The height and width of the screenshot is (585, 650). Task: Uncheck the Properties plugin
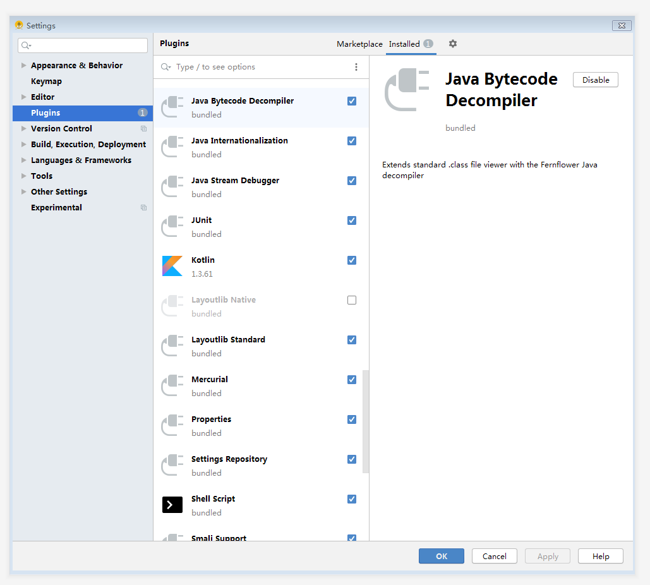click(352, 419)
